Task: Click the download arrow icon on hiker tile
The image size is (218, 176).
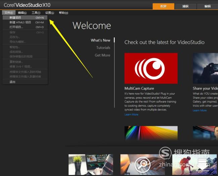Action: pyautogui.click(x=202, y=165)
